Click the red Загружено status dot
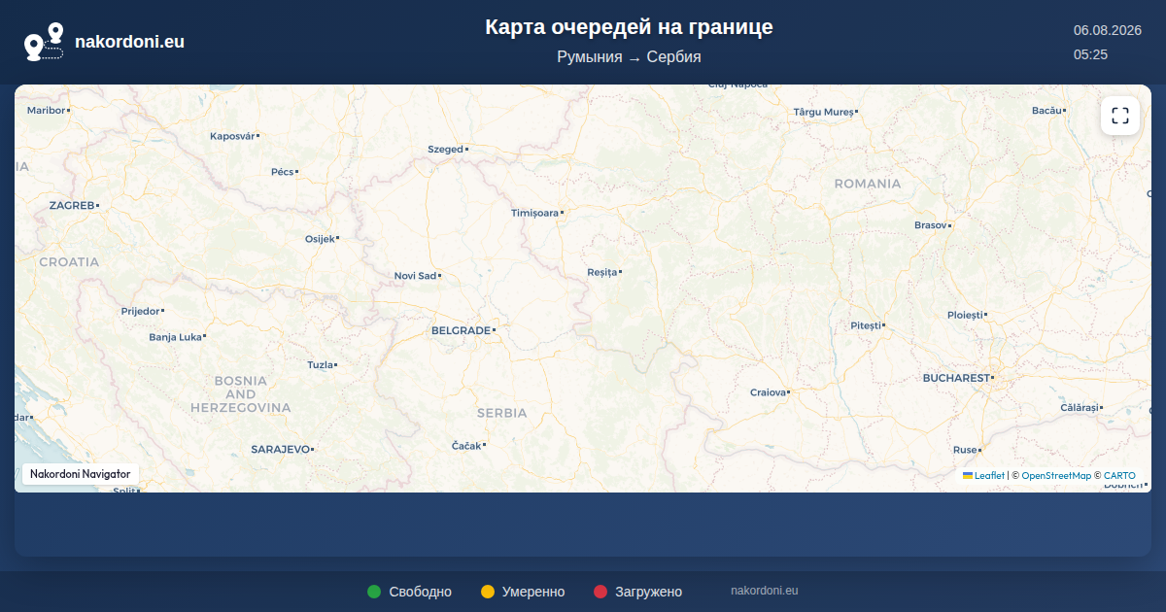Screen dimensions: 1166x612 600,592
